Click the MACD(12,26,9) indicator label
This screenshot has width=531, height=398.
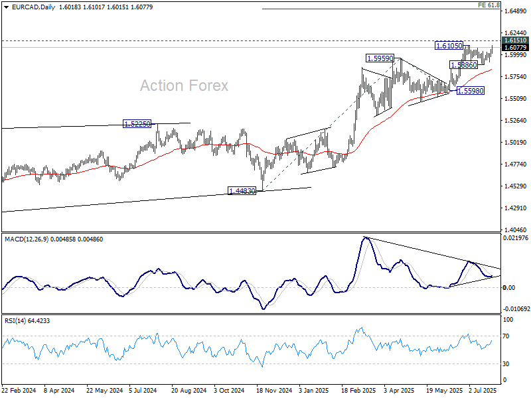point(54,239)
